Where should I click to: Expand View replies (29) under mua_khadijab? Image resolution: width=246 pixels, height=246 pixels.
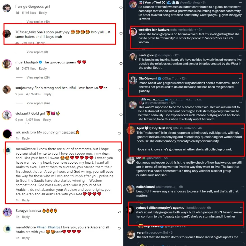(38, 77)
